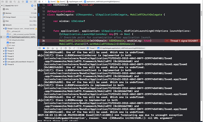Click the blue process view options icon beside Zoom2 PID

32,6
